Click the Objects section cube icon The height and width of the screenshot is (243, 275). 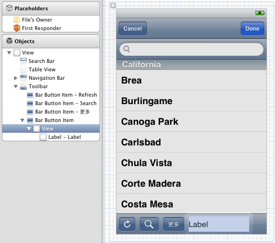pos(9,41)
